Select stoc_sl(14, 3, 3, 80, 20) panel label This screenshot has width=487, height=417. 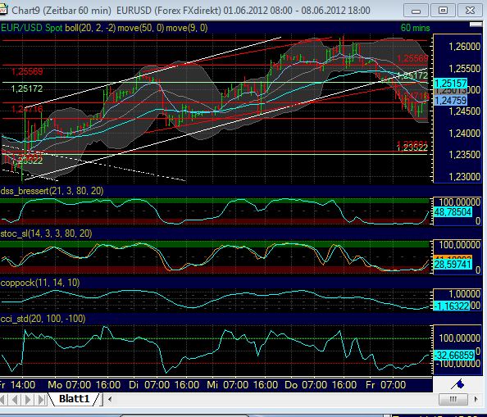click(46, 233)
